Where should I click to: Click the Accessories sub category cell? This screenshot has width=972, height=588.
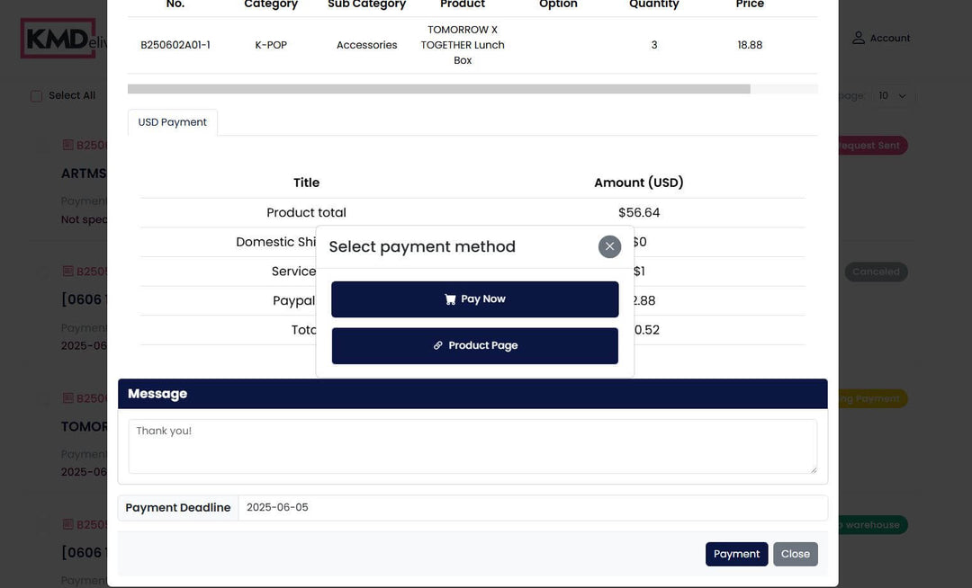(367, 45)
